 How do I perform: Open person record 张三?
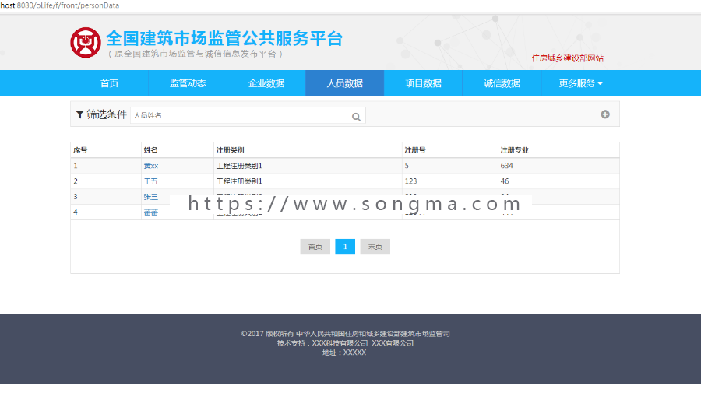tap(150, 197)
